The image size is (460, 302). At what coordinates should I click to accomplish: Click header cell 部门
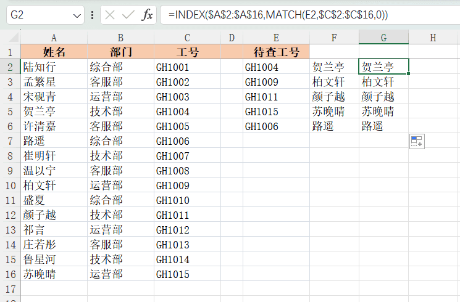(120, 52)
